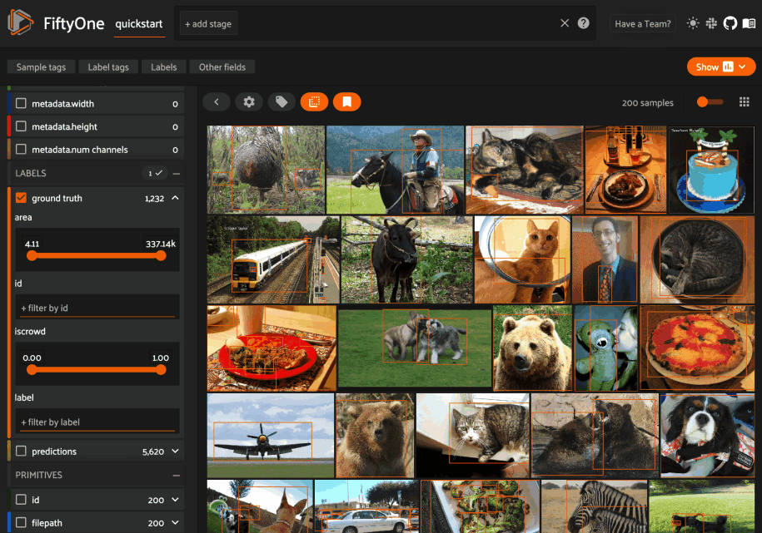Screen dimensions: 762x533
Task: Adjust the area slider minimum handle
Action: [32, 255]
